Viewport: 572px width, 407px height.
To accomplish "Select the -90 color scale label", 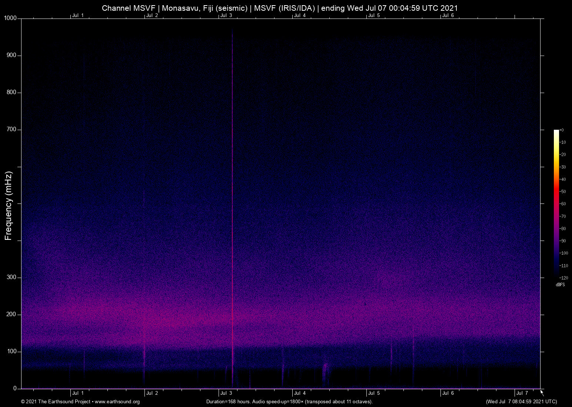I will [x=562, y=241].
